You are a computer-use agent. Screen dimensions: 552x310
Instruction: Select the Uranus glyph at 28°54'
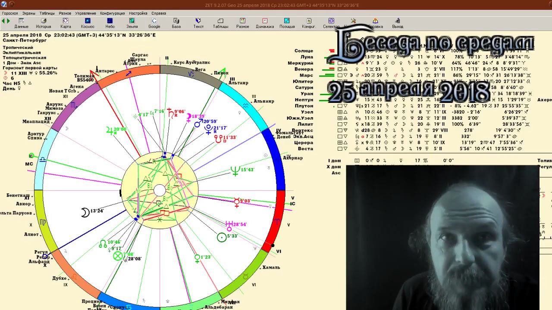(x=229, y=225)
